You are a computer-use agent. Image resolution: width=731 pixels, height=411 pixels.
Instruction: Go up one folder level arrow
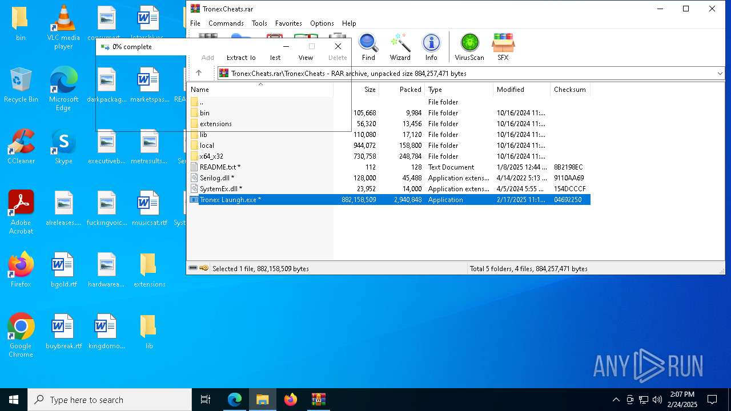[x=199, y=73]
